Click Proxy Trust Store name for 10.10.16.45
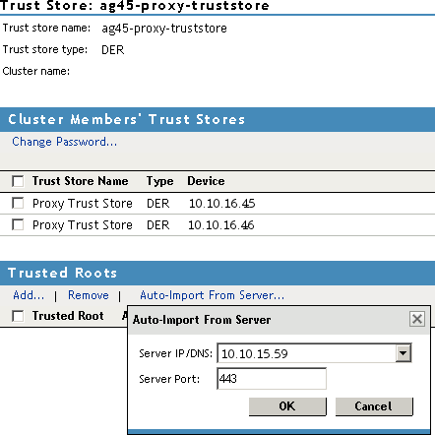This screenshot has width=435, height=435. point(83,204)
